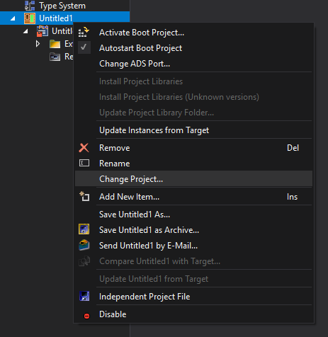Select the Type System tree item
Screen dimensions: 328x337
click(62, 6)
